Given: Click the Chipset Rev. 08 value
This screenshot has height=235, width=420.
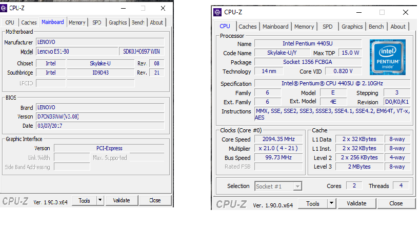Looking at the screenshot, I should [156, 63].
